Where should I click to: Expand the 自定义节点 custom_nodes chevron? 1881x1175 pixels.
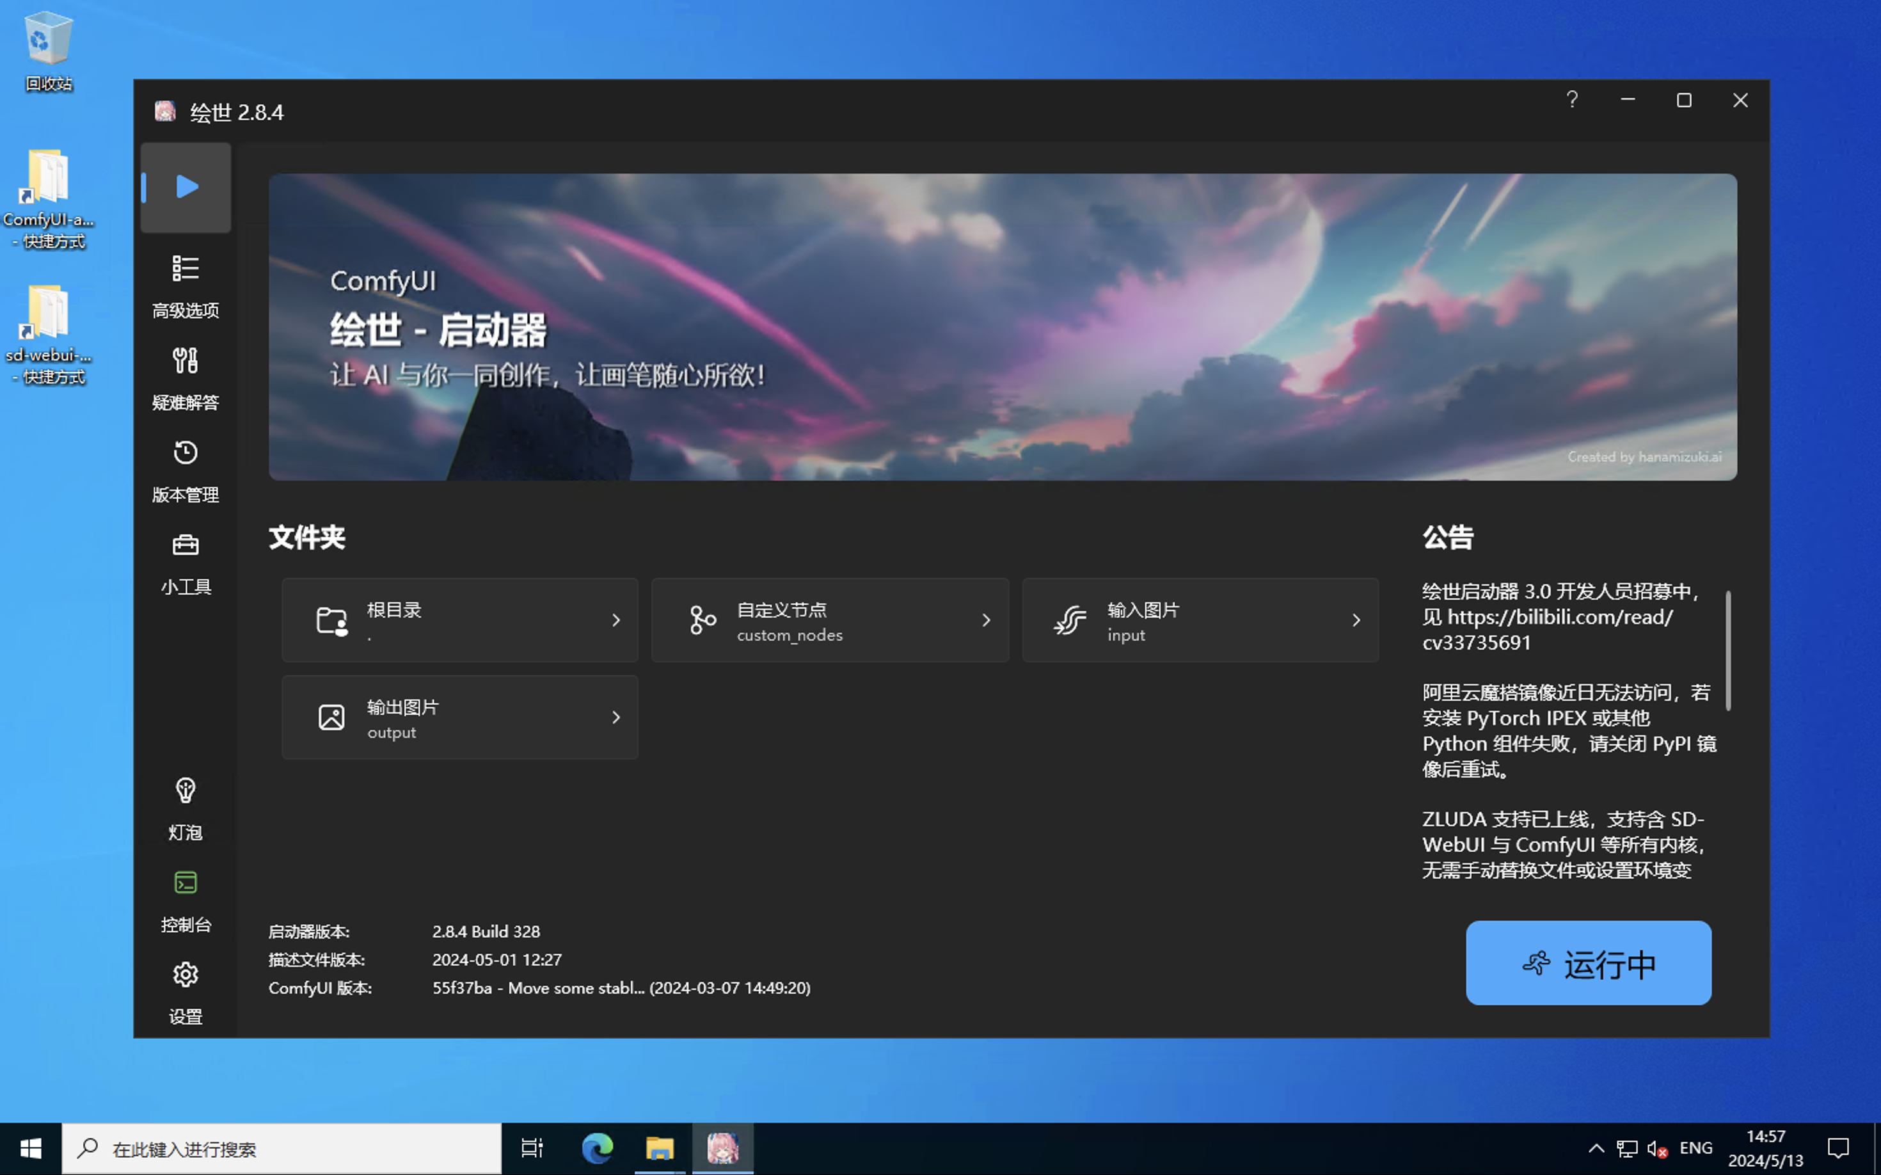click(x=985, y=620)
